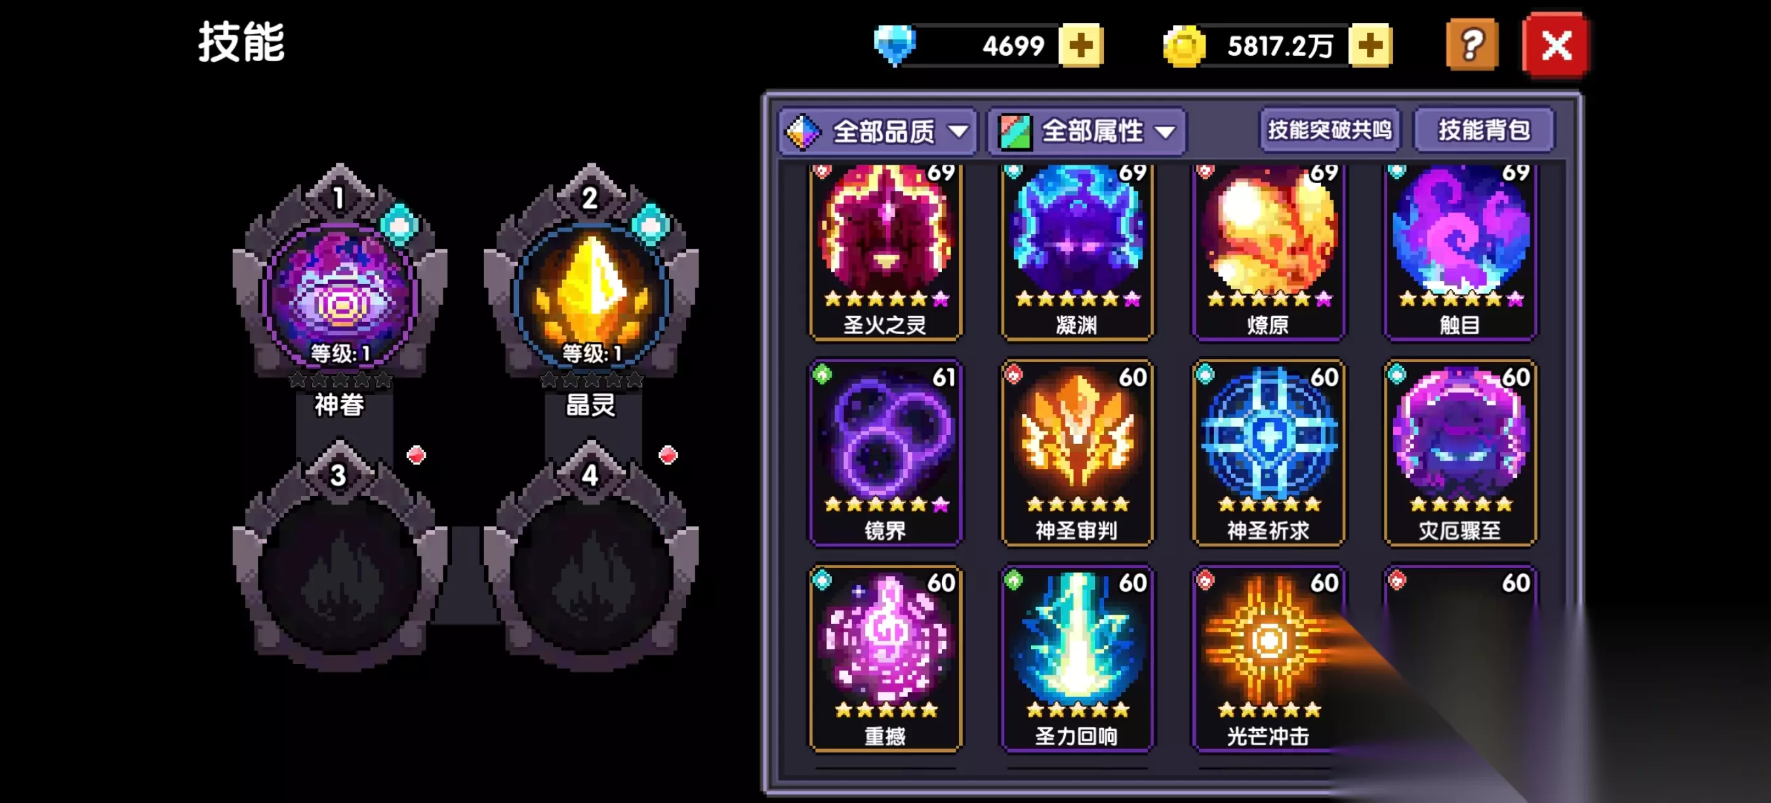
Task: Select the 重撼 pink skill
Action: click(x=885, y=659)
